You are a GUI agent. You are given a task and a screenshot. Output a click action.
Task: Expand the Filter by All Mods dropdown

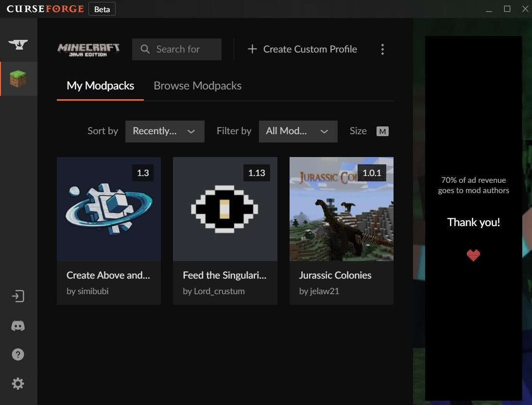coord(298,131)
